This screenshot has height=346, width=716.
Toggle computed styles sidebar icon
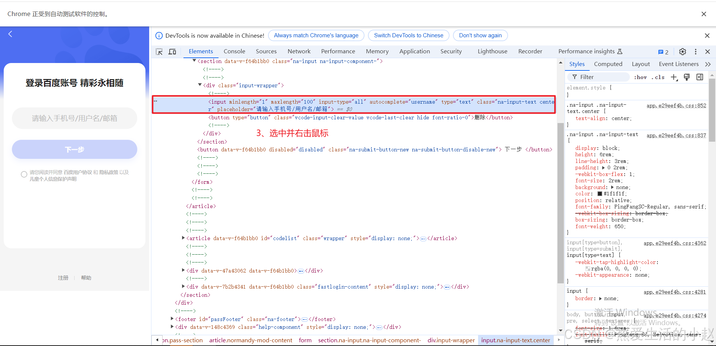tap(700, 77)
